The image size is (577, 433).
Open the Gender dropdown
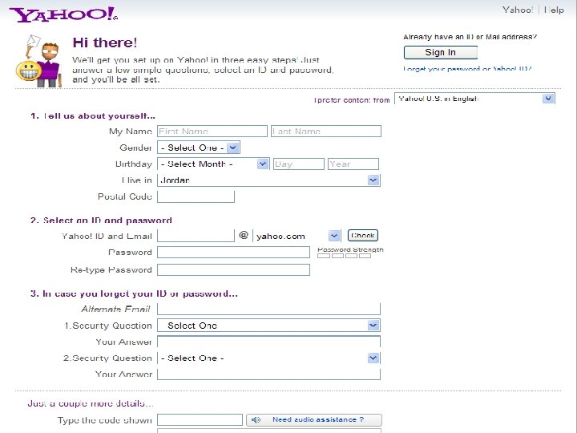point(199,148)
